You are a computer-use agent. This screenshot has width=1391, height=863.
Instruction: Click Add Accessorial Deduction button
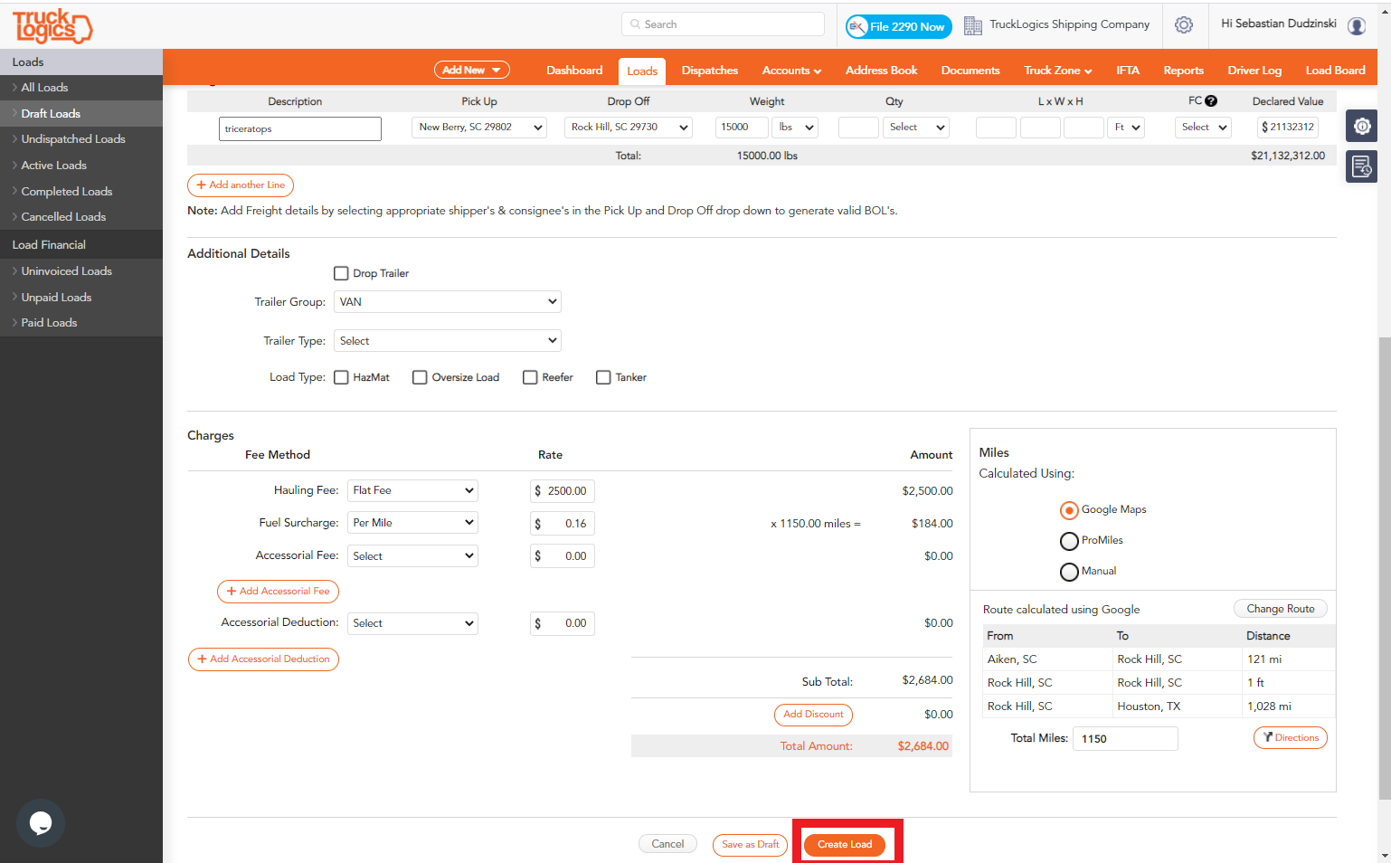(263, 659)
